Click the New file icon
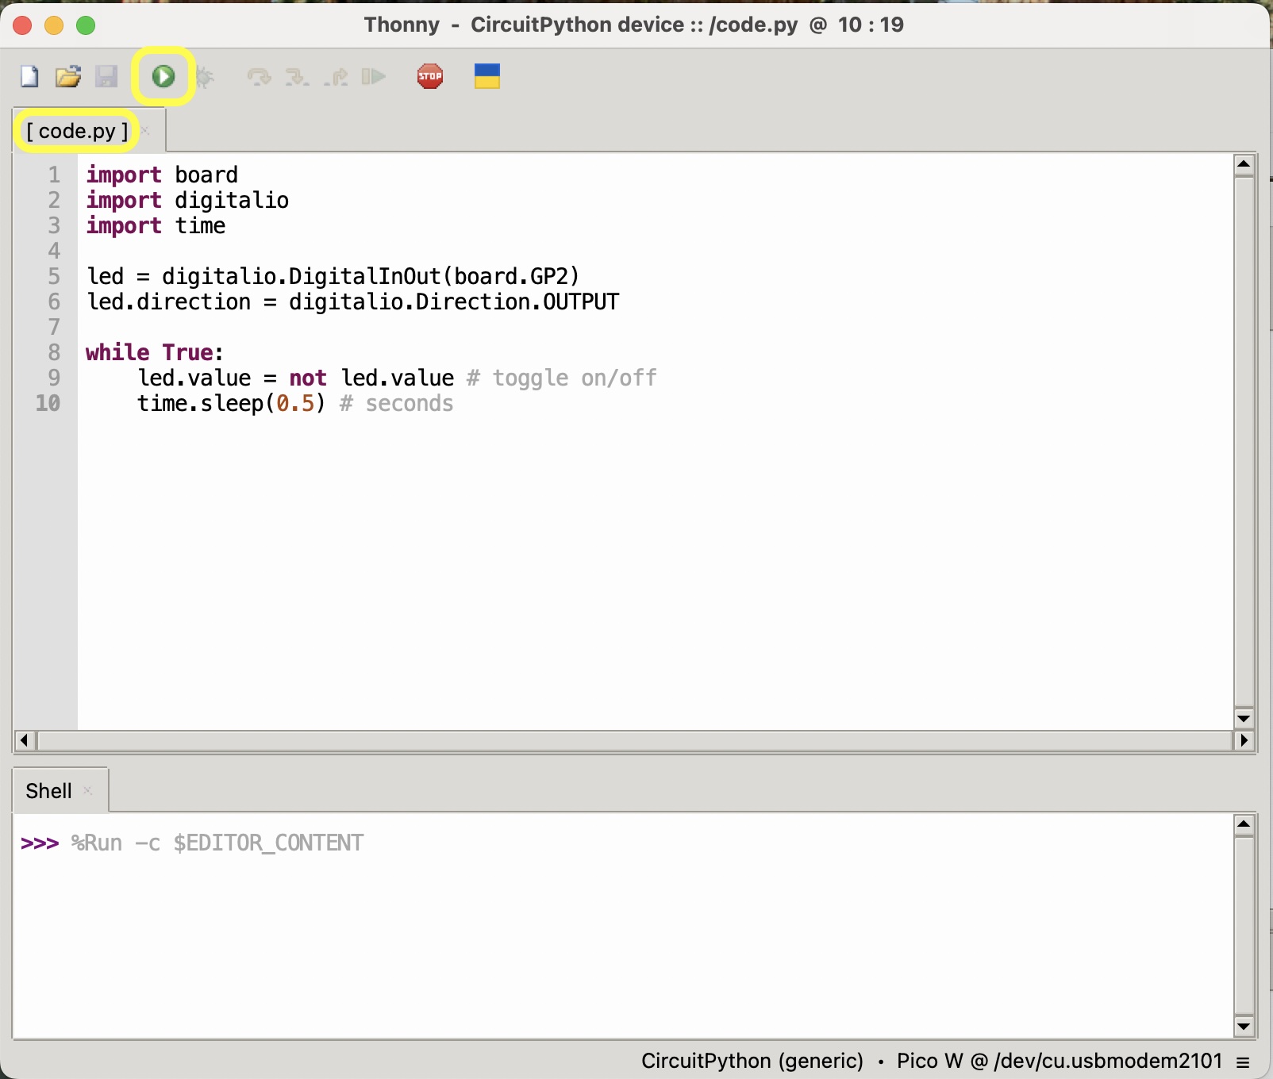 29,77
